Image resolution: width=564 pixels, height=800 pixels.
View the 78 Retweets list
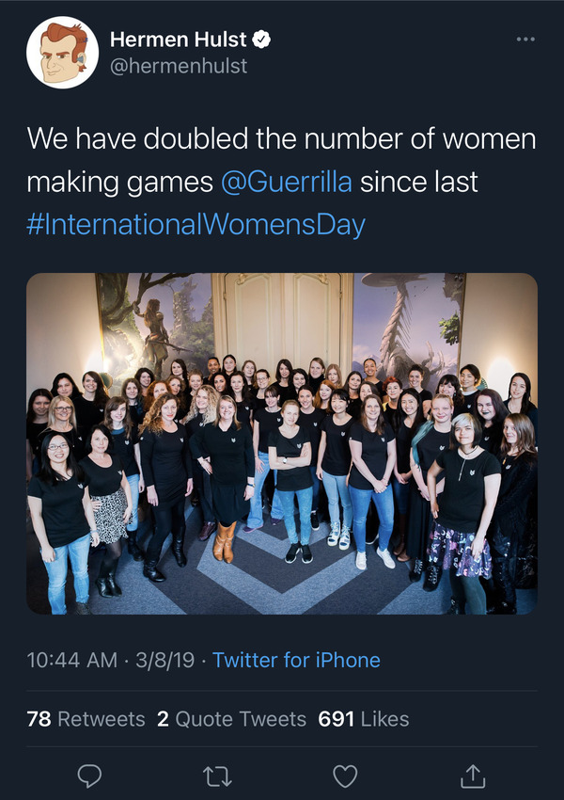coord(86,719)
